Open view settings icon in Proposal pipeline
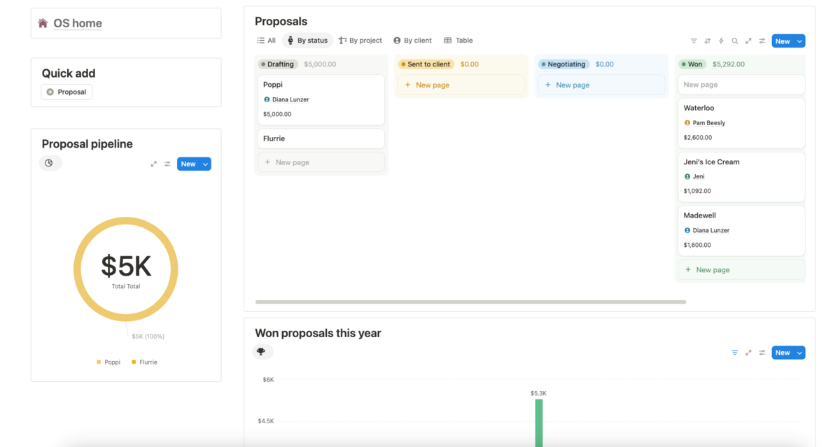Screen dimensions: 840x447 167,164
